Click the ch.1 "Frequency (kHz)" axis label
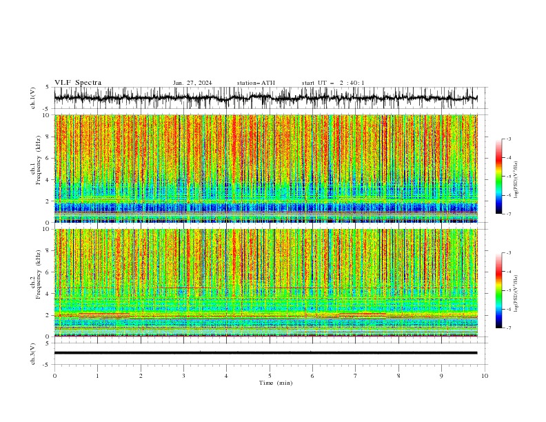Image resolution: width=546 pixels, height=422 pixels. tap(39, 160)
